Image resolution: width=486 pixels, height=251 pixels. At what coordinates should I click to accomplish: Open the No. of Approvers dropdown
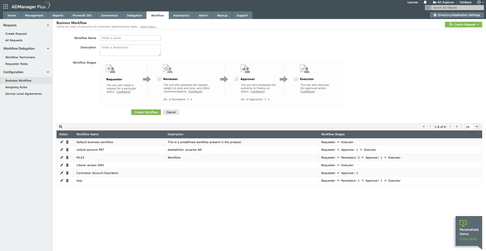(x=269, y=99)
